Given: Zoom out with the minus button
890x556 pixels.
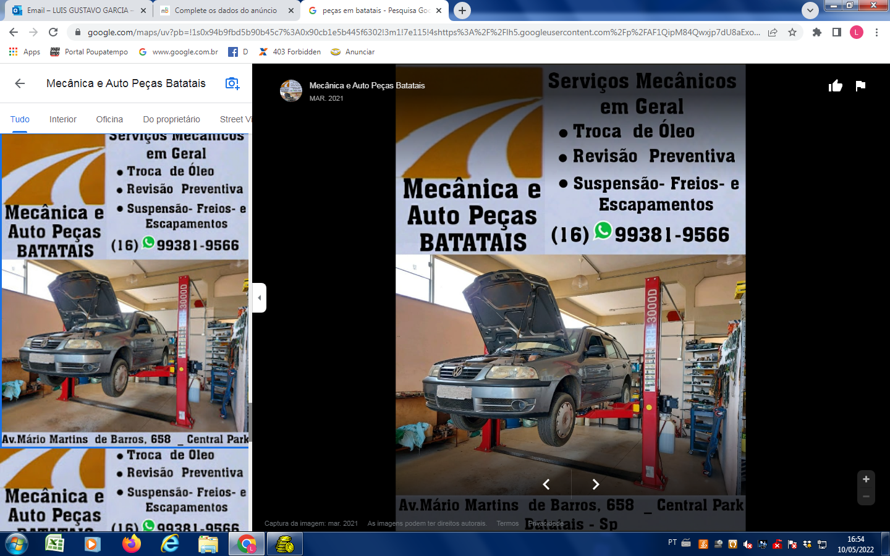Looking at the screenshot, I should coord(866,497).
